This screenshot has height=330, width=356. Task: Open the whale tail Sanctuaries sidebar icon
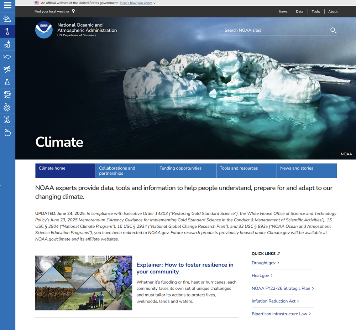tap(7, 120)
